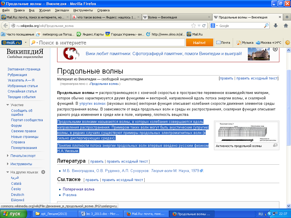The height and width of the screenshot is (218, 291).
Task: Open URL history dropdown arrow in address bar
Action: point(199,26)
